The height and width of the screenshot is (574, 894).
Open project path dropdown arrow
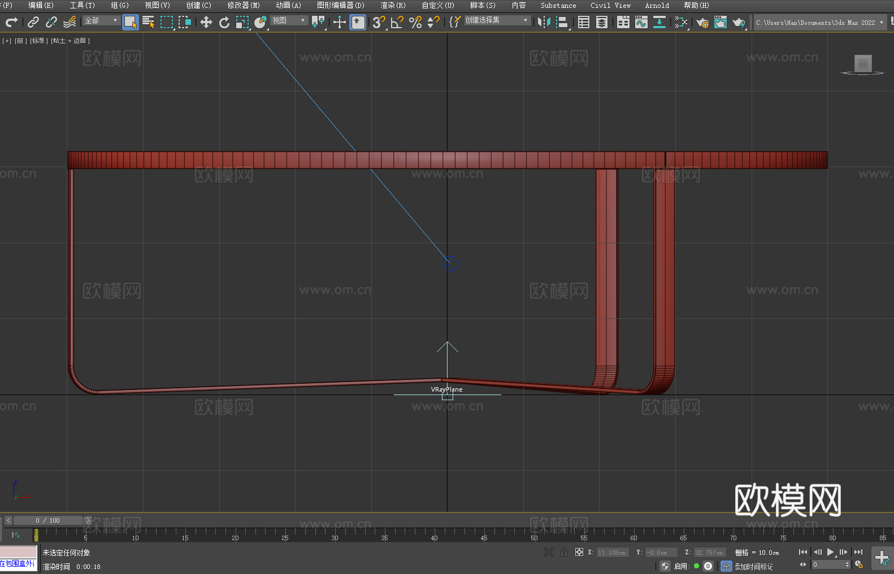(x=881, y=23)
